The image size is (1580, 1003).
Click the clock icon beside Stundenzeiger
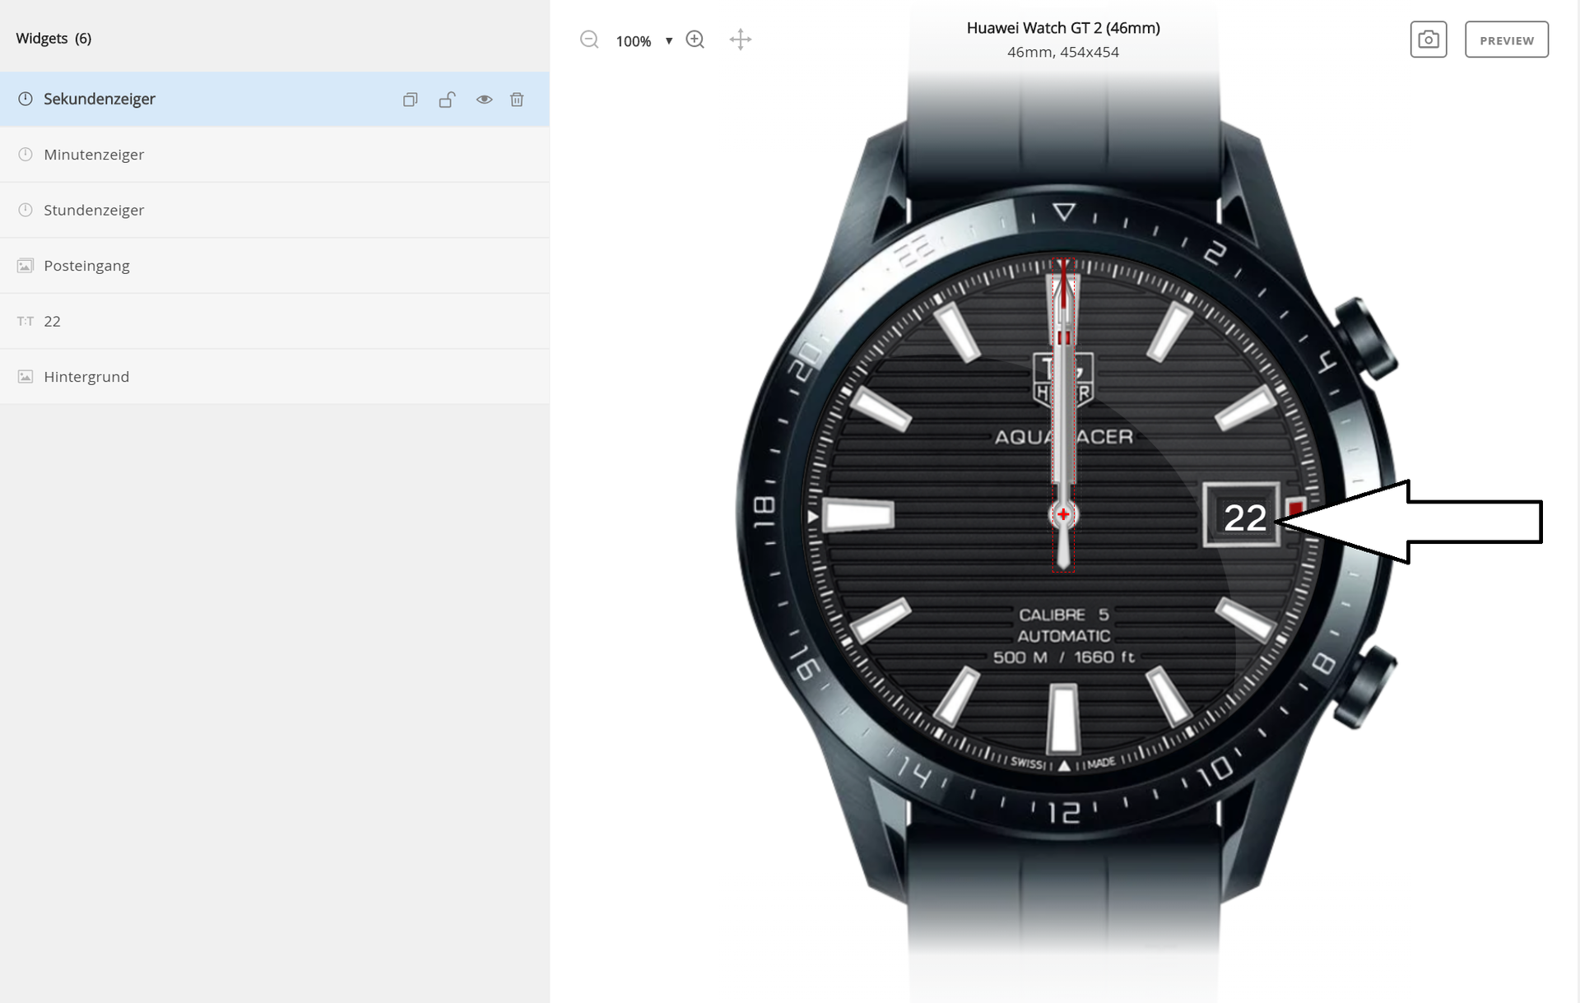[x=26, y=210]
